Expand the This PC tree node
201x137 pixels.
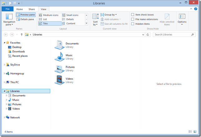4,82
